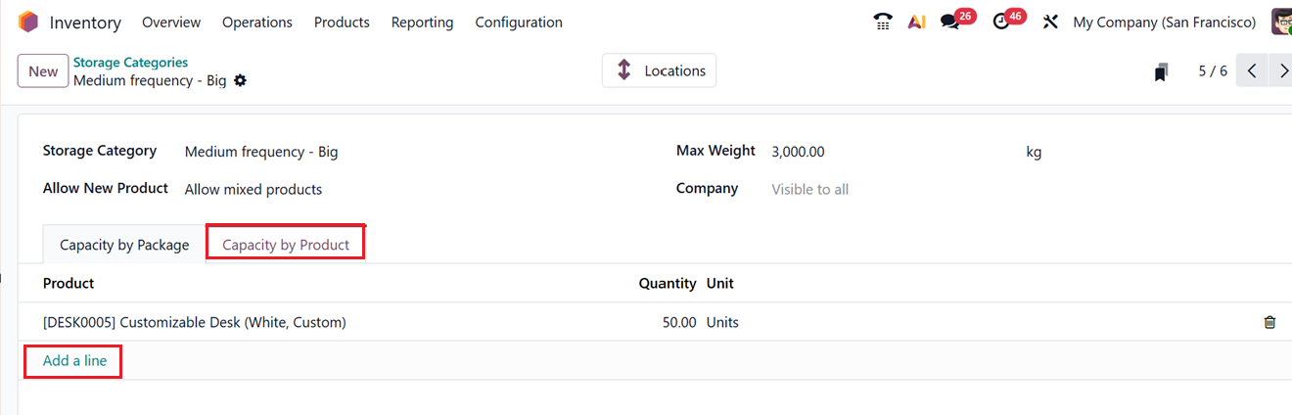Open the Operations menu

pos(257,22)
